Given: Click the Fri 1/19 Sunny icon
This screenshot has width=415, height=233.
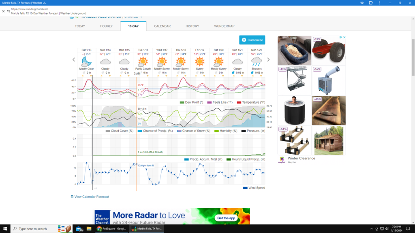Looking at the screenshot, I should [199, 61].
